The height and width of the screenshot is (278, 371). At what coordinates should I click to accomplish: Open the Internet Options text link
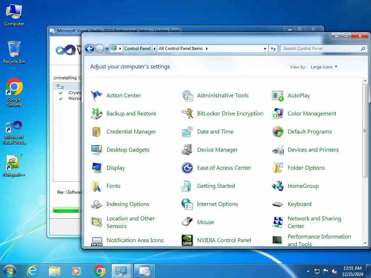tap(217, 204)
